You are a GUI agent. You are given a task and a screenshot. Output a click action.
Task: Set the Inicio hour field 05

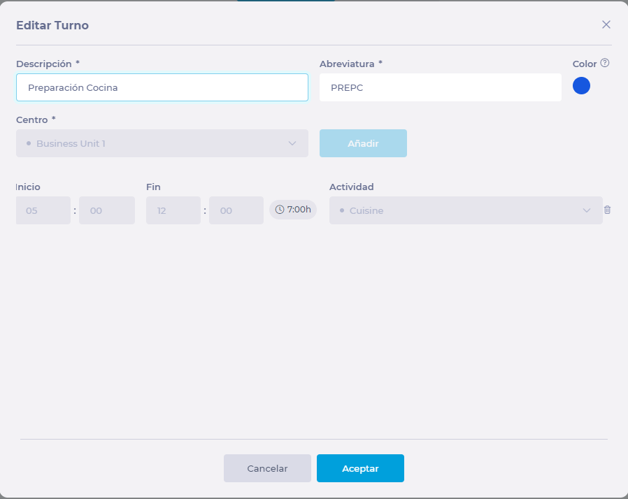click(43, 210)
